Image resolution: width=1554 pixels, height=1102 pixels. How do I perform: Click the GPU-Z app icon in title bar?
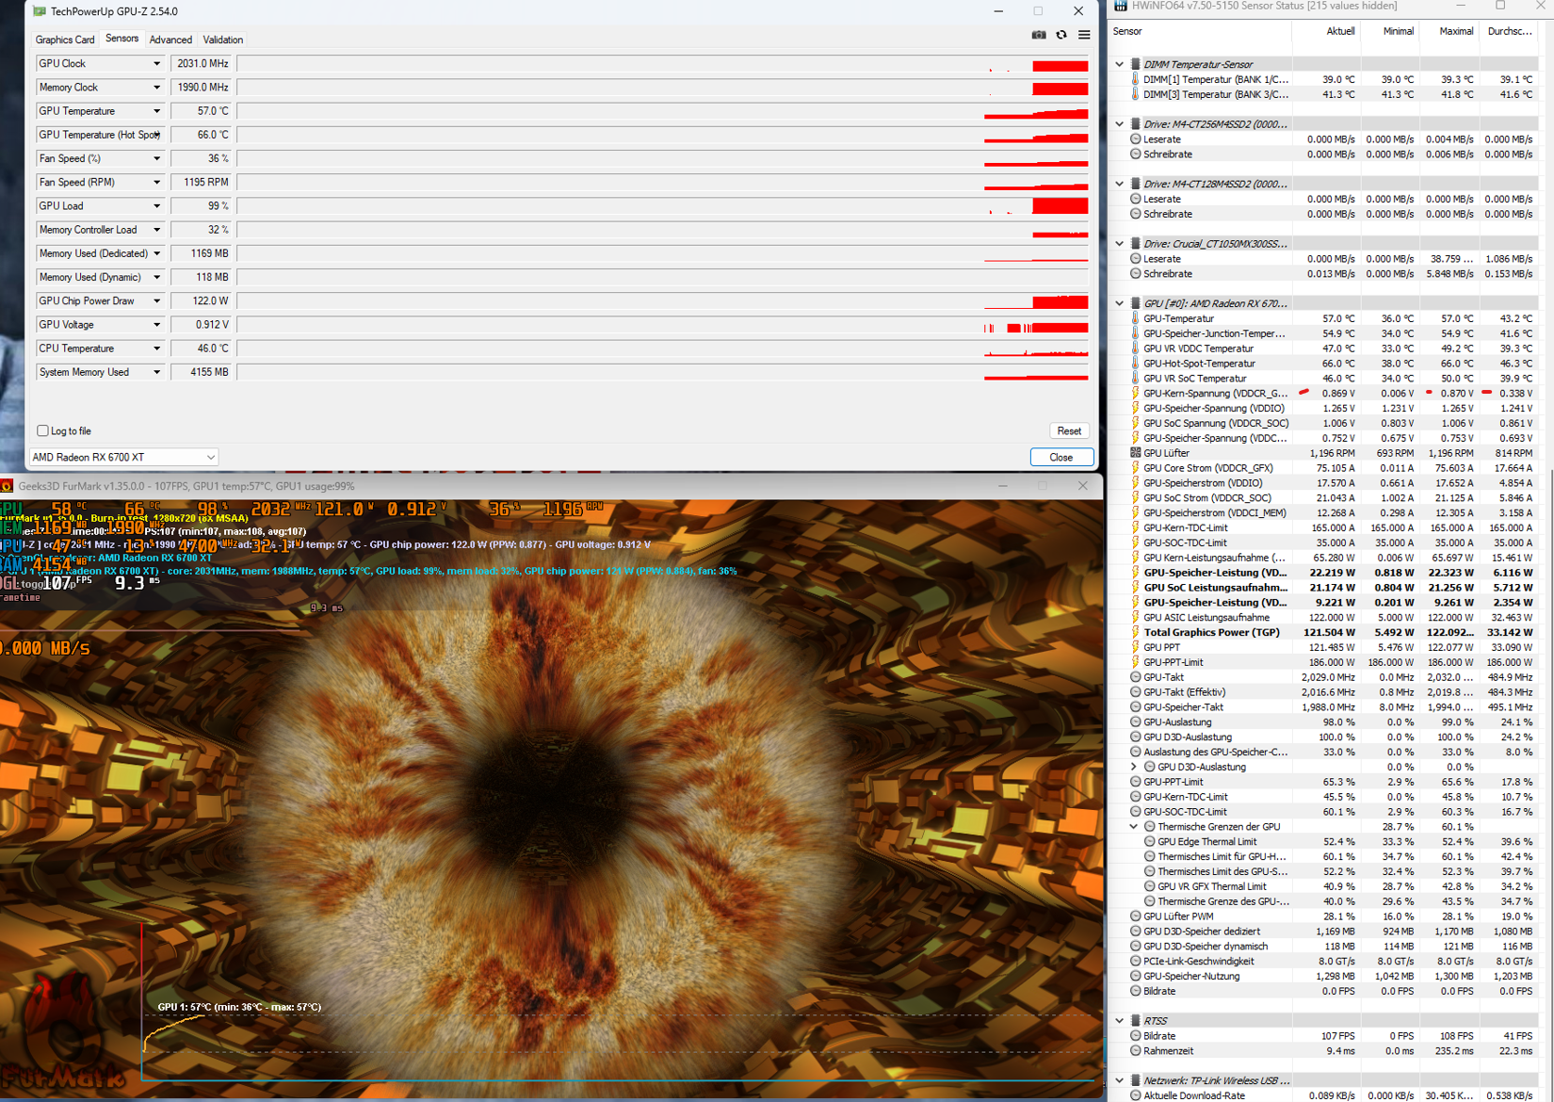pyautogui.click(x=40, y=11)
